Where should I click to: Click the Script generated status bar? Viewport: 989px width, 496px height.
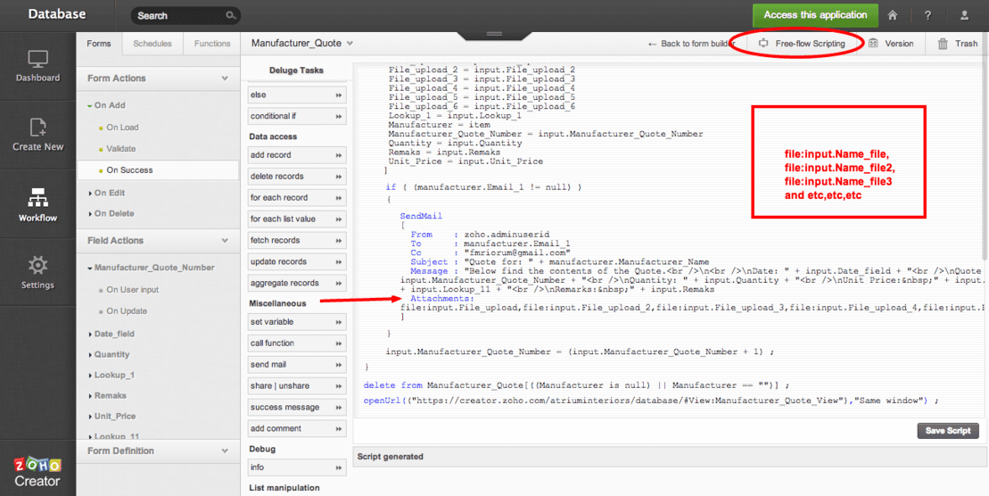tap(670, 456)
